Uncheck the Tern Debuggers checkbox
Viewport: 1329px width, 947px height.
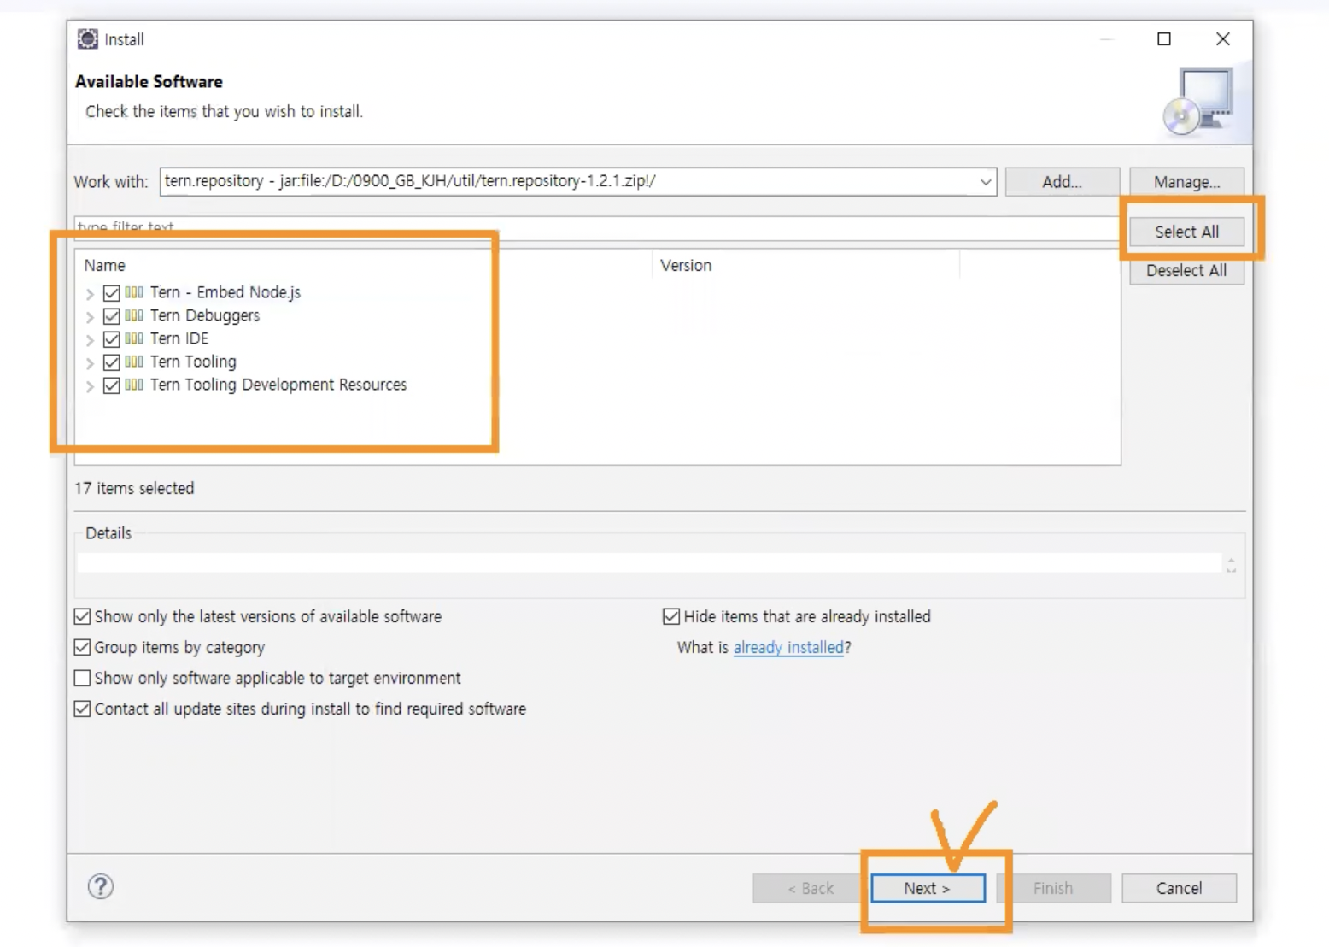click(x=111, y=316)
